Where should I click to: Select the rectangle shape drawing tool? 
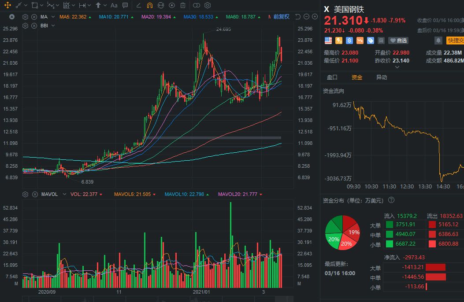35,5
